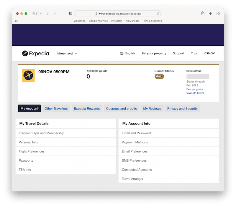Switch to My Reviews tab

tap(152, 108)
